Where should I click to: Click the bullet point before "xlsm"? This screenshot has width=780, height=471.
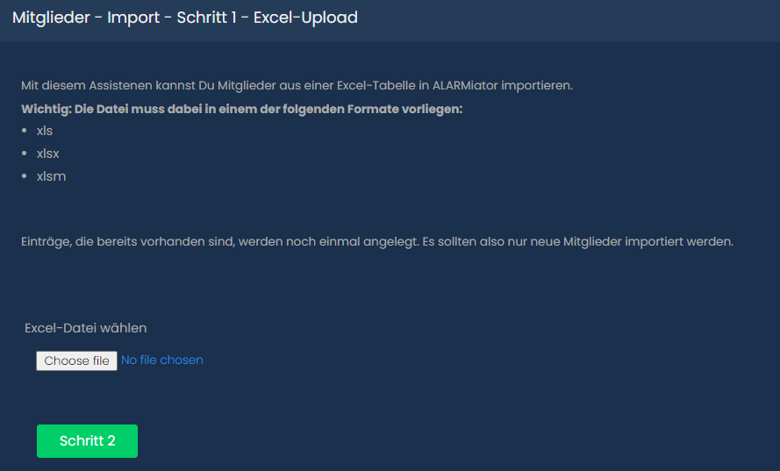[25, 176]
